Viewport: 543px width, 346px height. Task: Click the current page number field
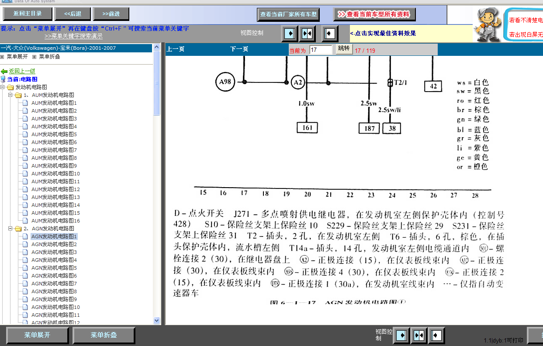point(321,50)
